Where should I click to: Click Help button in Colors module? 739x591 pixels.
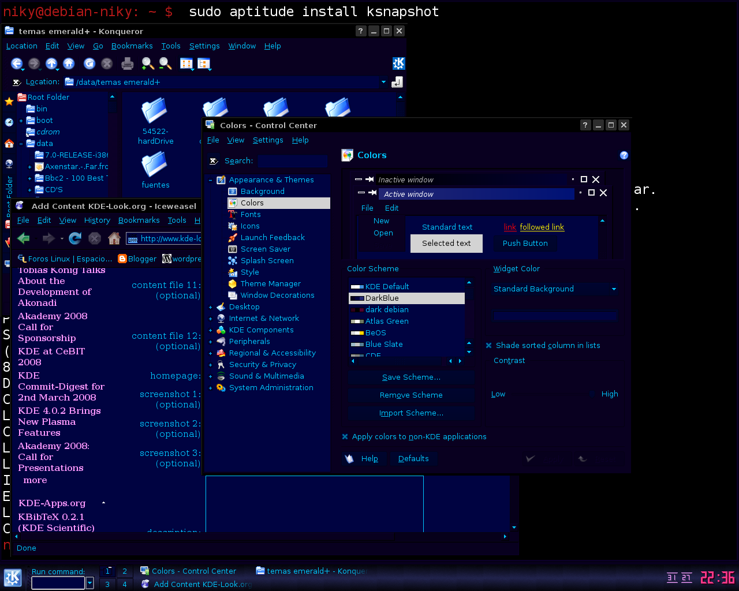coord(362,458)
